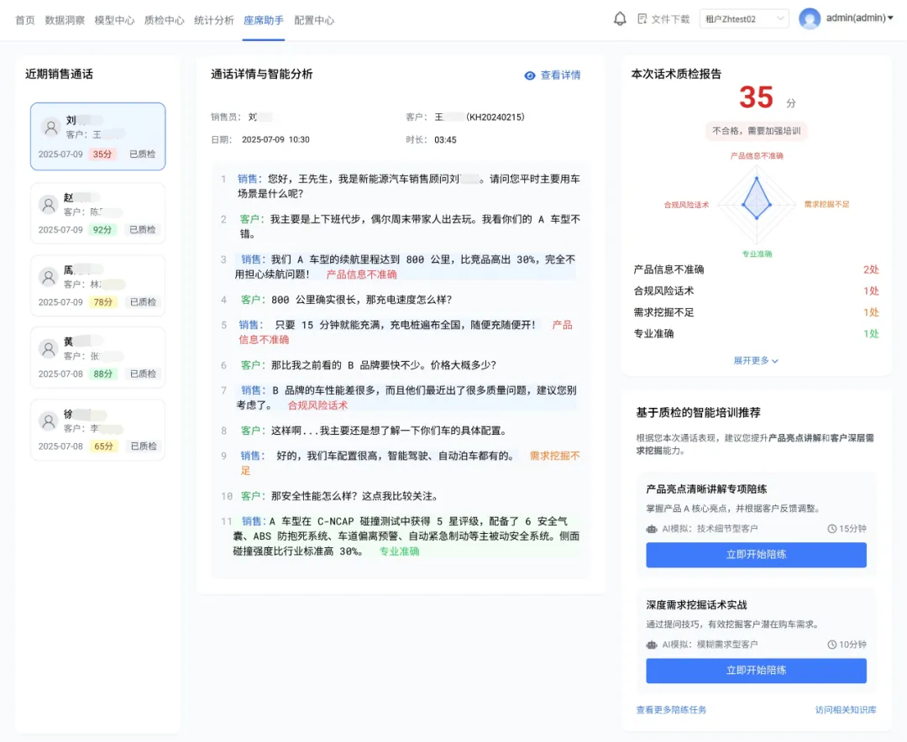Image resolution: width=907 pixels, height=742 pixels.
Task: Click avatar of salesperson 刘 in call list
Action: (50, 127)
